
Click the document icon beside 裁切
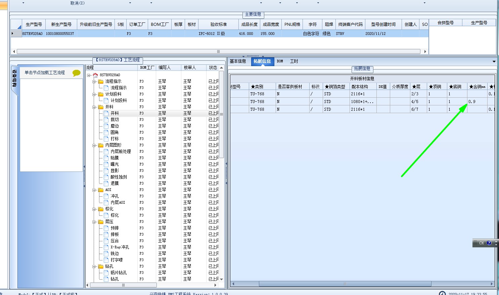click(x=106, y=119)
